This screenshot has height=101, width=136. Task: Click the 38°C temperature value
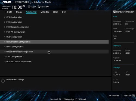tap(126, 24)
